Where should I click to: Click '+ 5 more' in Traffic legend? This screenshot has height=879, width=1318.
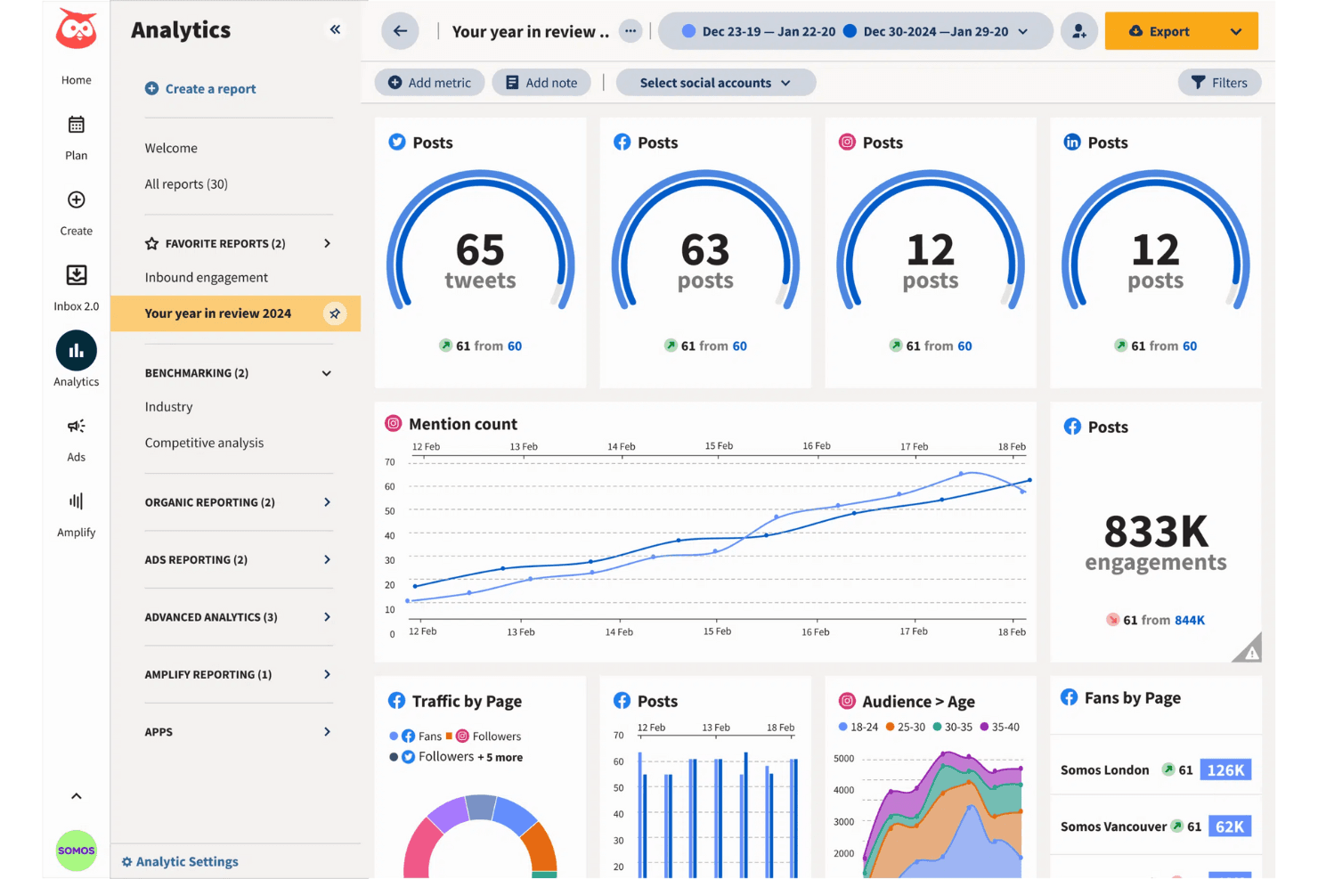click(x=500, y=757)
